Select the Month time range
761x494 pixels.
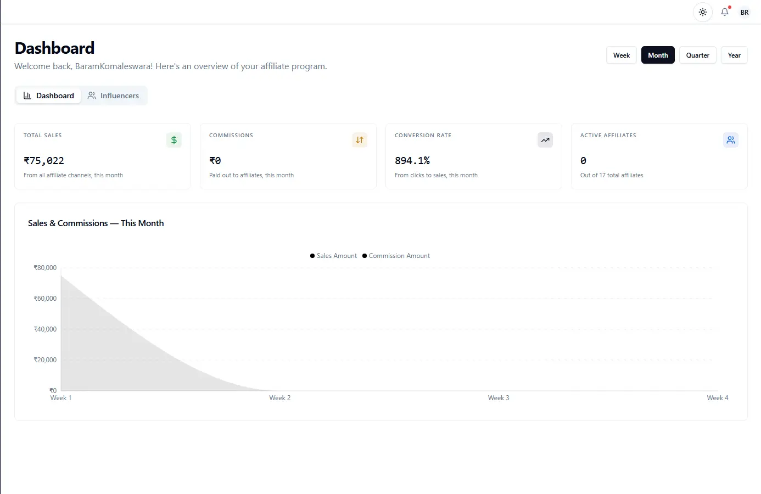coord(658,55)
